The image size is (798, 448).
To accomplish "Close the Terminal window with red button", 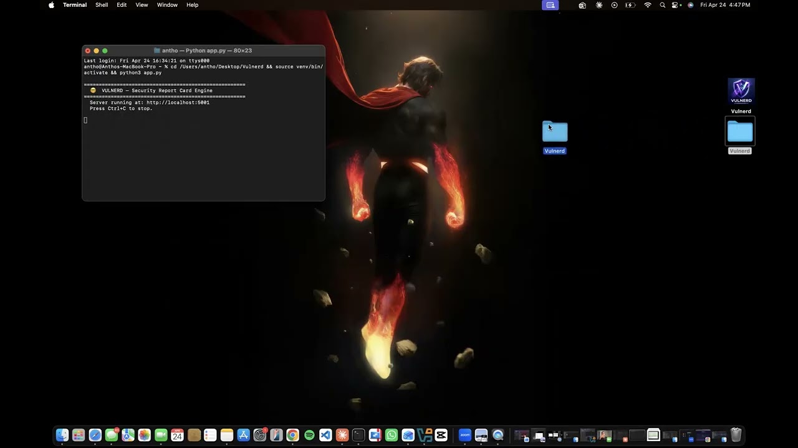I will (88, 50).
